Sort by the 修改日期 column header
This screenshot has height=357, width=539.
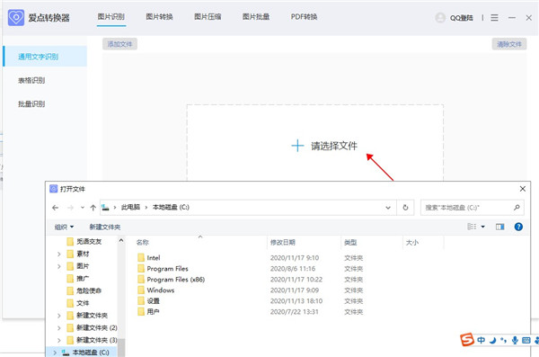click(283, 243)
